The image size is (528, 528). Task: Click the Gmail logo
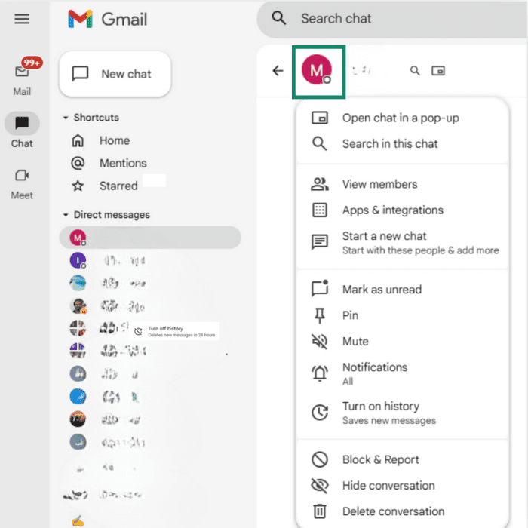107,19
